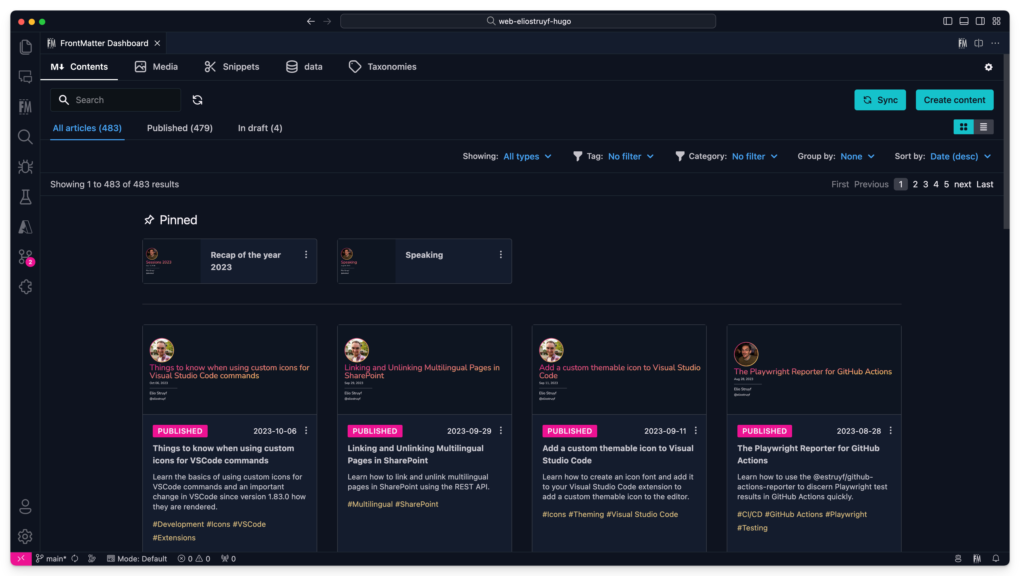The height and width of the screenshot is (576, 1020).
Task: Open the Search view magnifier icon
Action: (x=25, y=137)
